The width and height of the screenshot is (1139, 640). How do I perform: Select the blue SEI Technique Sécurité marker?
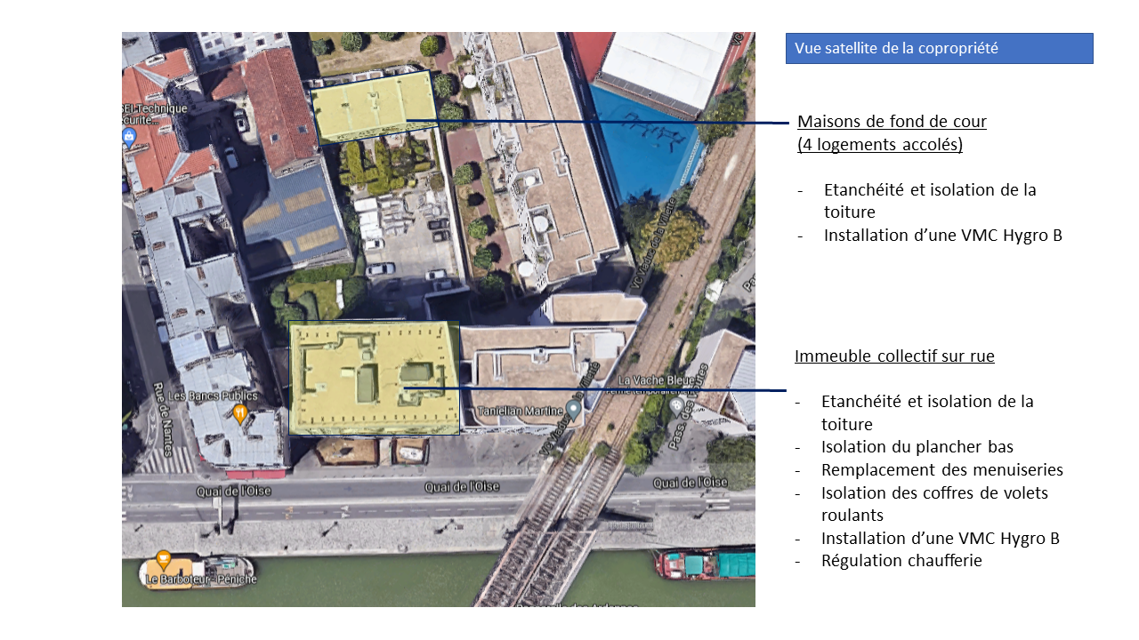pyautogui.click(x=130, y=136)
